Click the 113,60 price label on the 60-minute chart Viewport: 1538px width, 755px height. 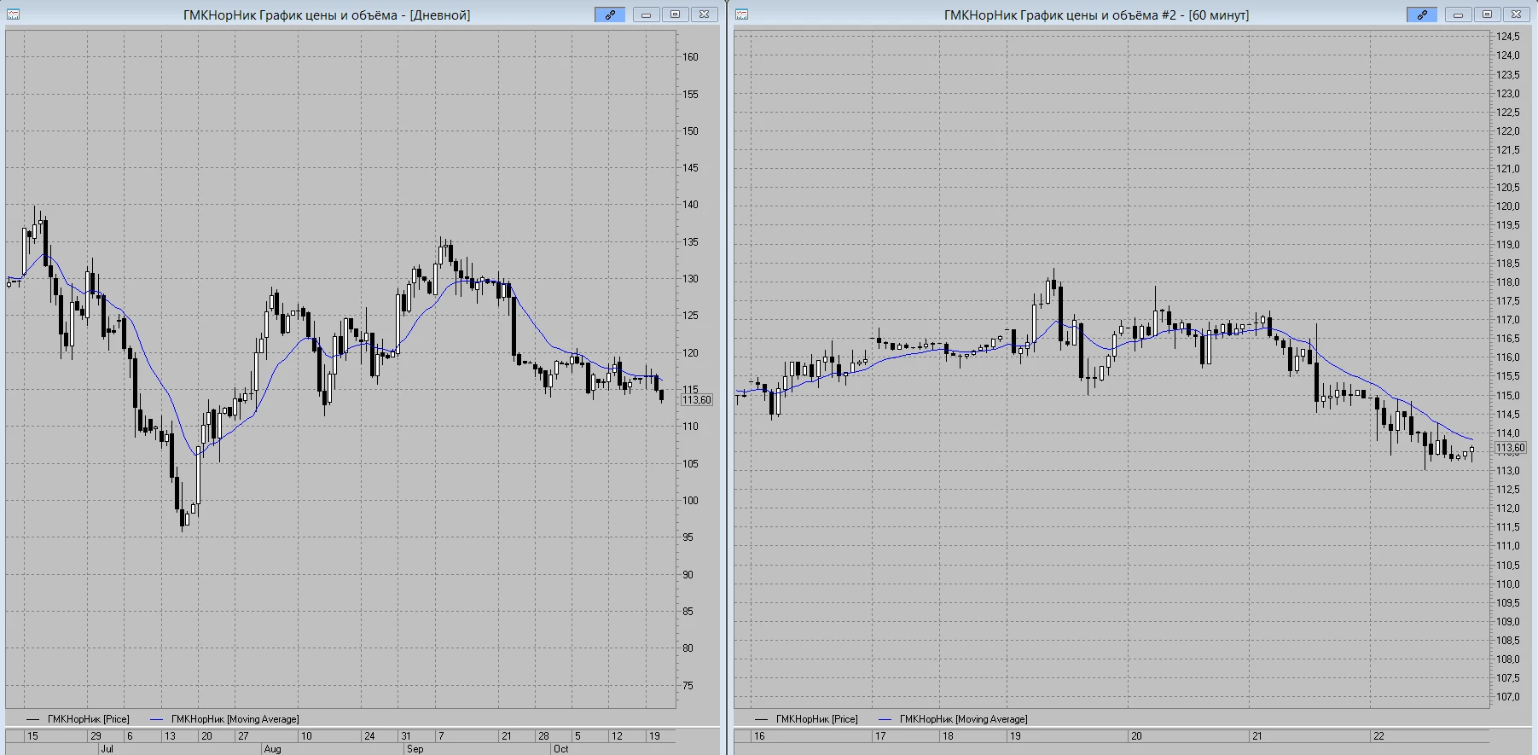click(1510, 448)
